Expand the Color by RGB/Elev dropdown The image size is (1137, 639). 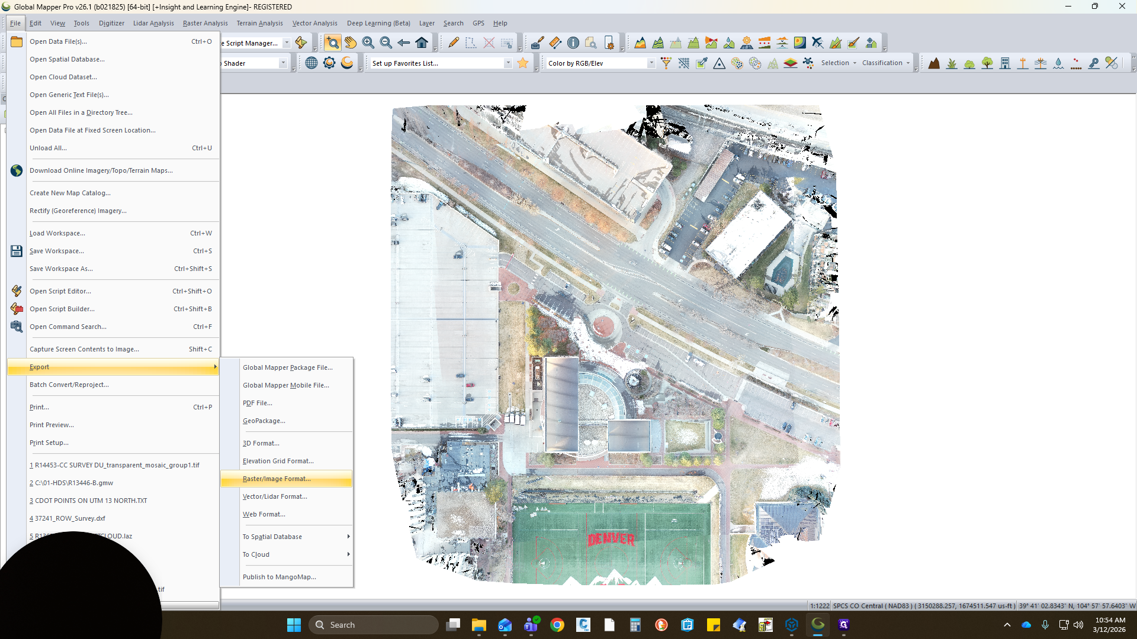pos(651,63)
